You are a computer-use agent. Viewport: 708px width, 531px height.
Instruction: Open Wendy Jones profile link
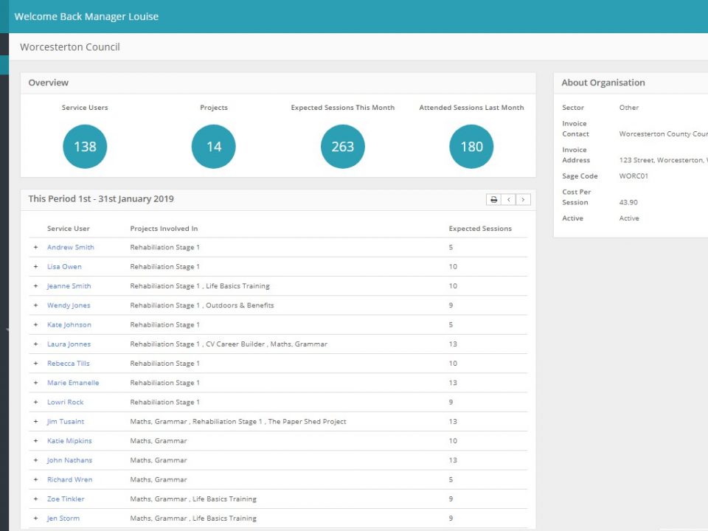pos(69,305)
